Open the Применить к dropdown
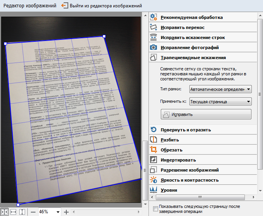Image resolution: width=263 pixels, height=216 pixels. pos(220,102)
